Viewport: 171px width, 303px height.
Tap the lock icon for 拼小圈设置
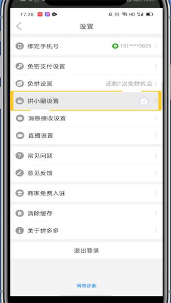tap(20, 101)
